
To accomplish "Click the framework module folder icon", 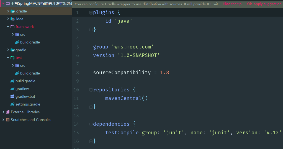I will coord(12,27).
